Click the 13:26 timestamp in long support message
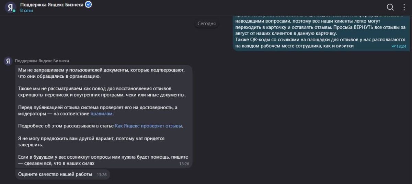The width and height of the screenshot is (412, 184). pyautogui.click(x=184, y=164)
